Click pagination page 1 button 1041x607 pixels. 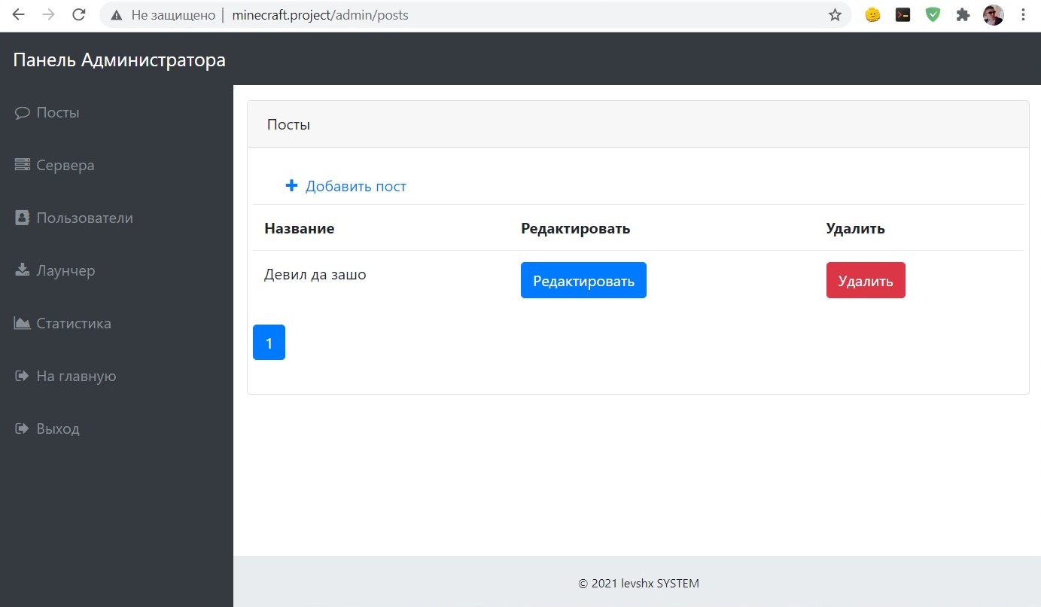pyautogui.click(x=269, y=343)
